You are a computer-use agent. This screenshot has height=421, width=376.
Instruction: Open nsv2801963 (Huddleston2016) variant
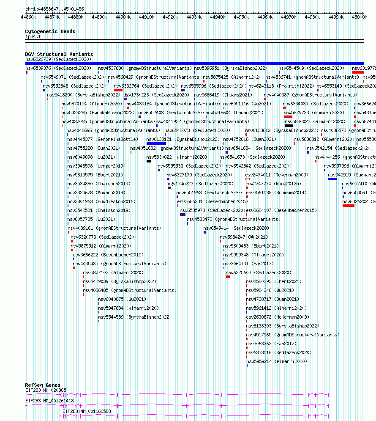101,201
